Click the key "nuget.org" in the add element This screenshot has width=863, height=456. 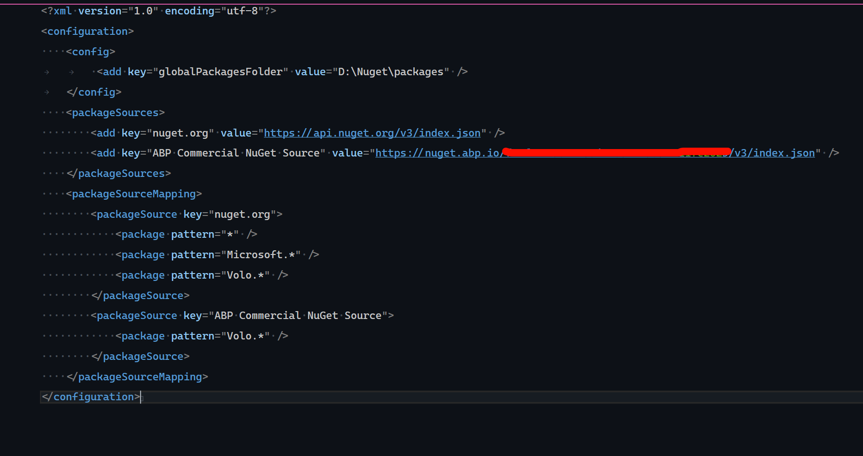(180, 133)
